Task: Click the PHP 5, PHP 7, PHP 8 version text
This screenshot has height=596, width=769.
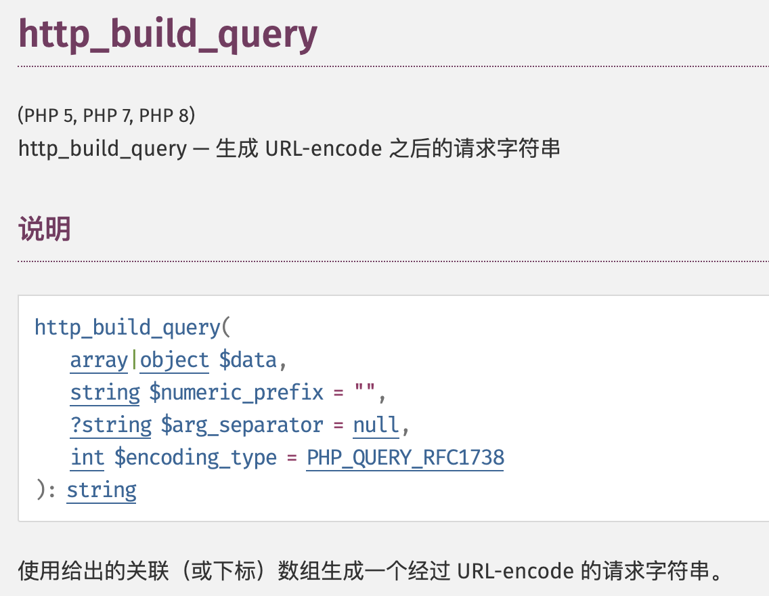Action: (x=107, y=116)
